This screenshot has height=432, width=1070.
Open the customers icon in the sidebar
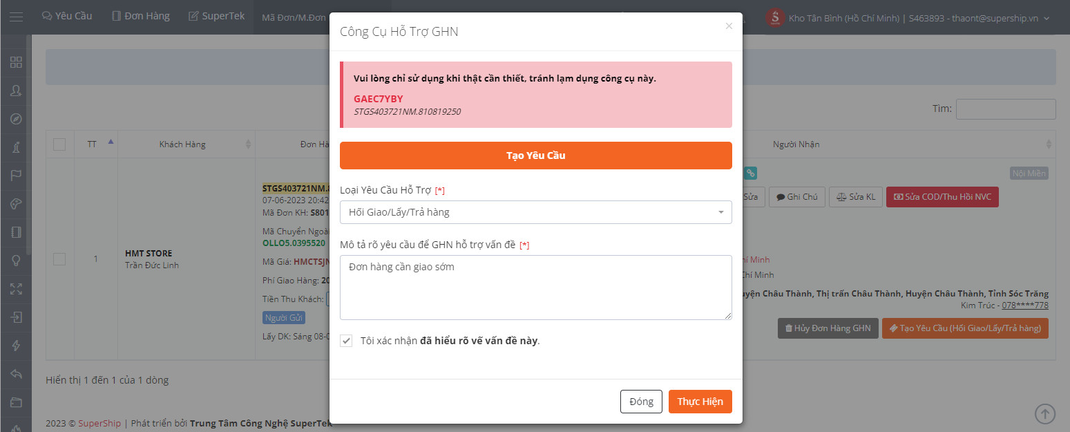[15, 91]
